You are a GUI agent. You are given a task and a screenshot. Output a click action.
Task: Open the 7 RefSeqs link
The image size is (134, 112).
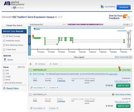click(61, 81)
